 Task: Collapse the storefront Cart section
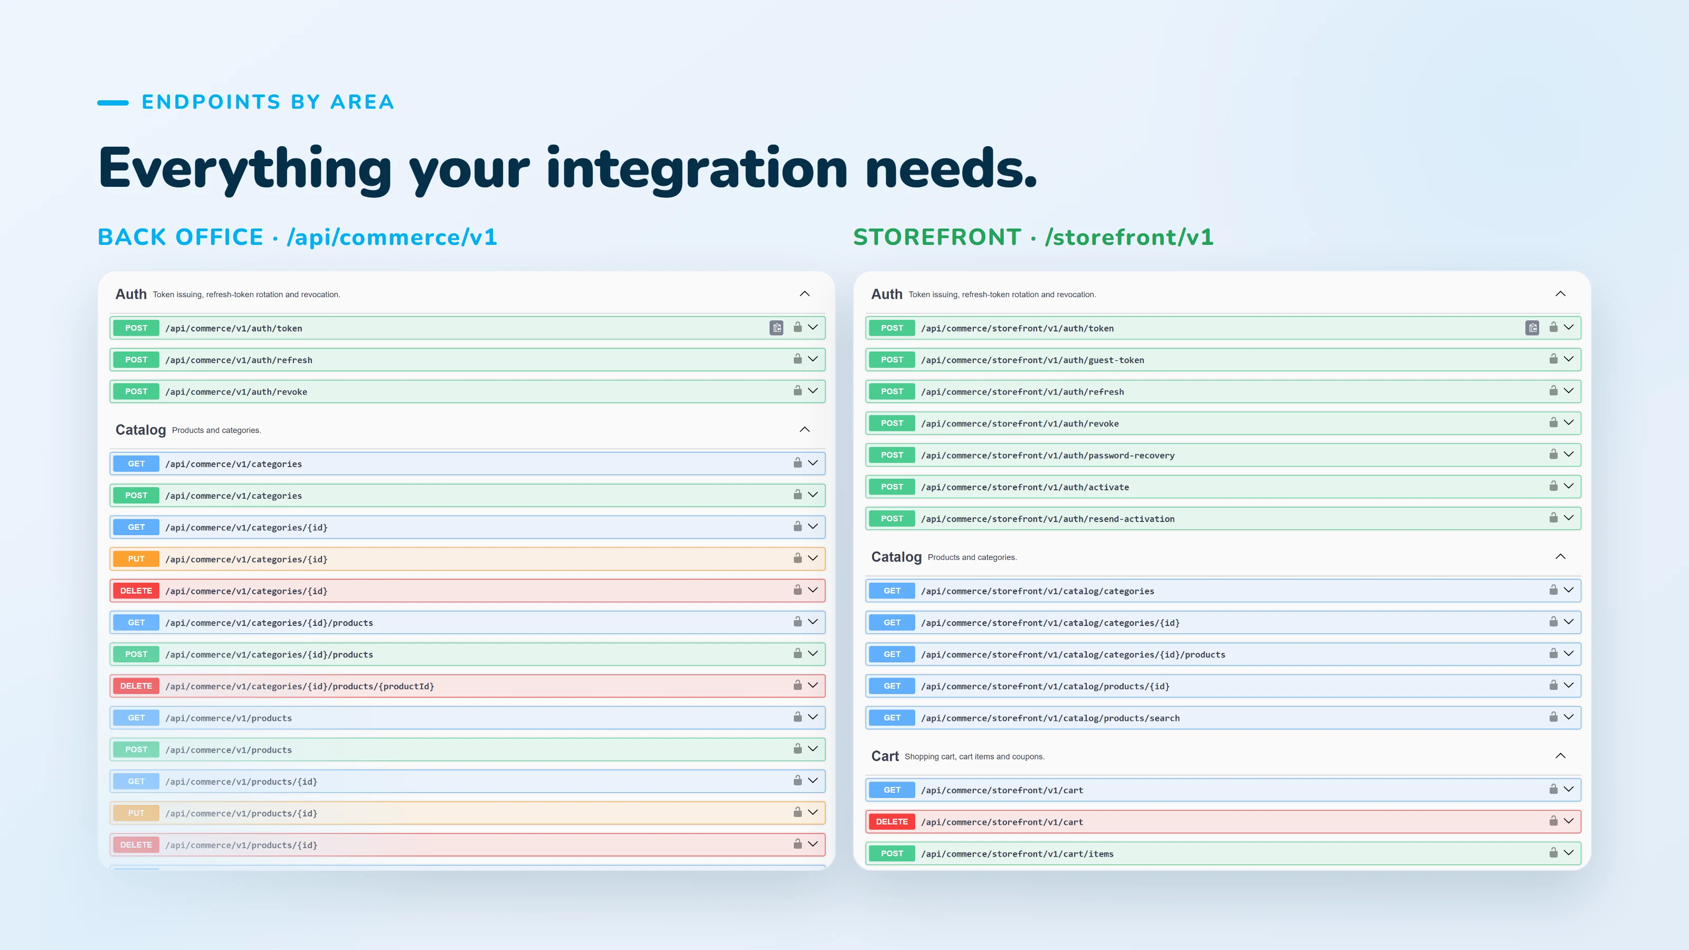[1561, 756]
